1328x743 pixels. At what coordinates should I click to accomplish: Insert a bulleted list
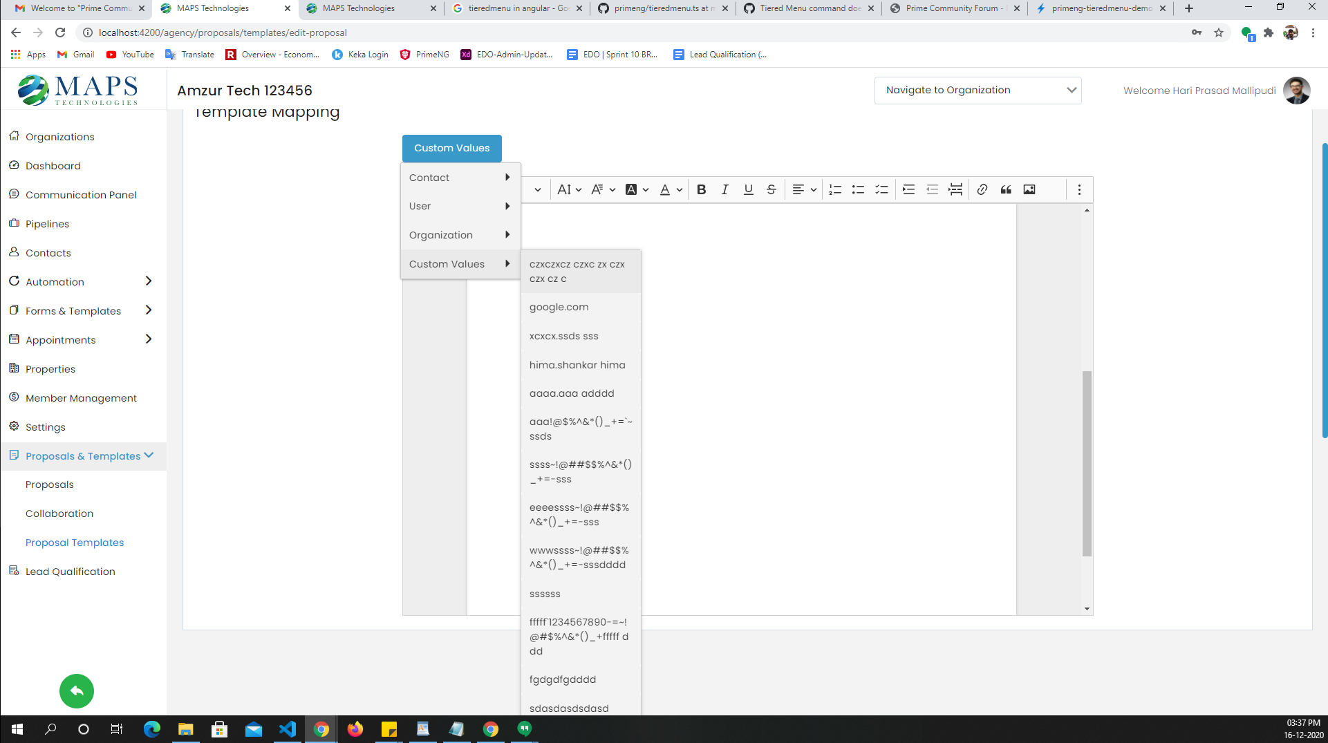[x=858, y=189]
